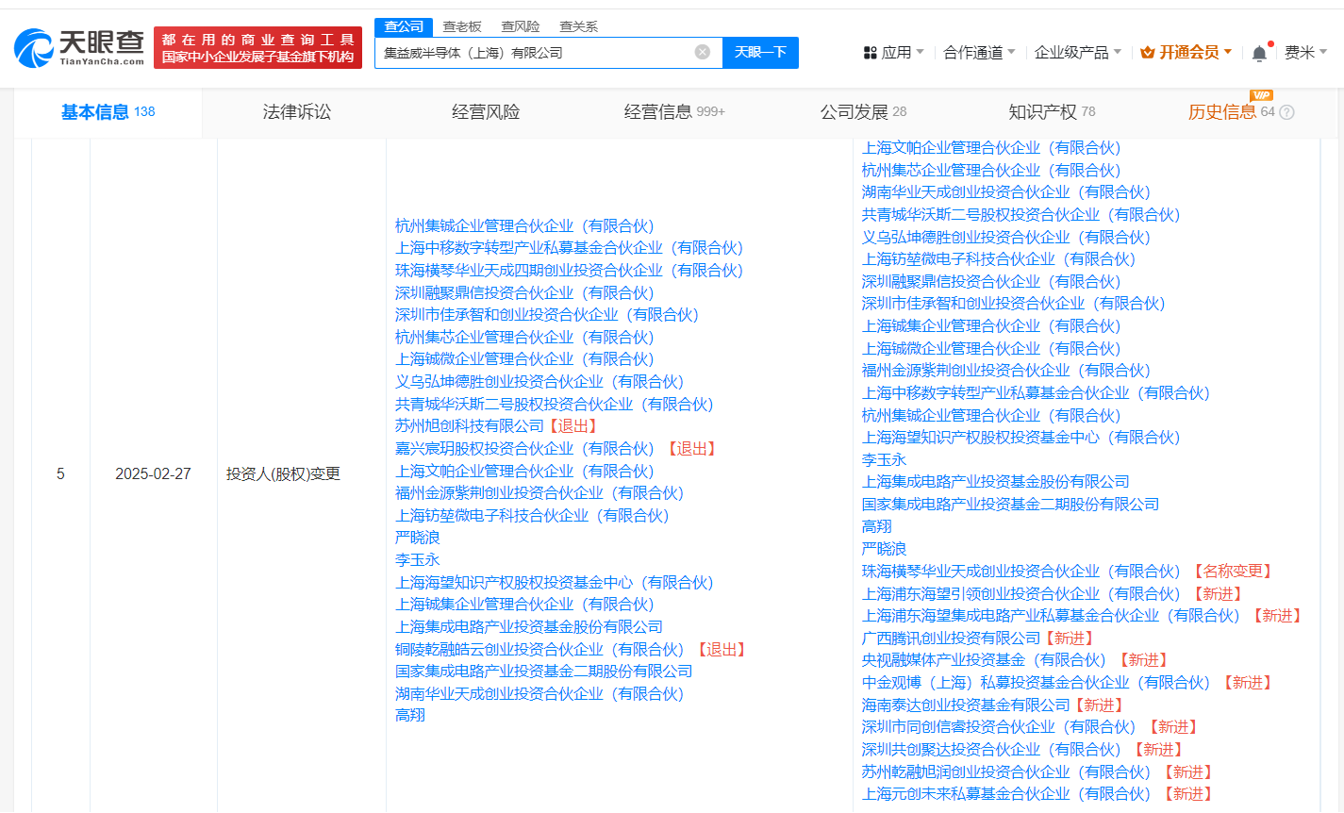1344x813 pixels.
Task: Open the 法律诉讼 tab
Action: [x=297, y=112]
